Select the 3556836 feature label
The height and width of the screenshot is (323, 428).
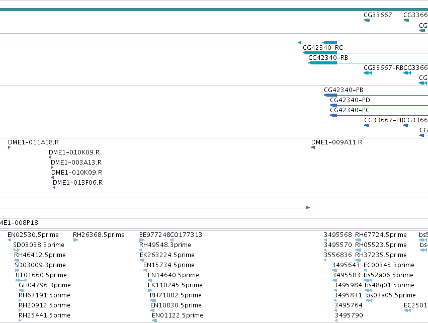(338, 255)
